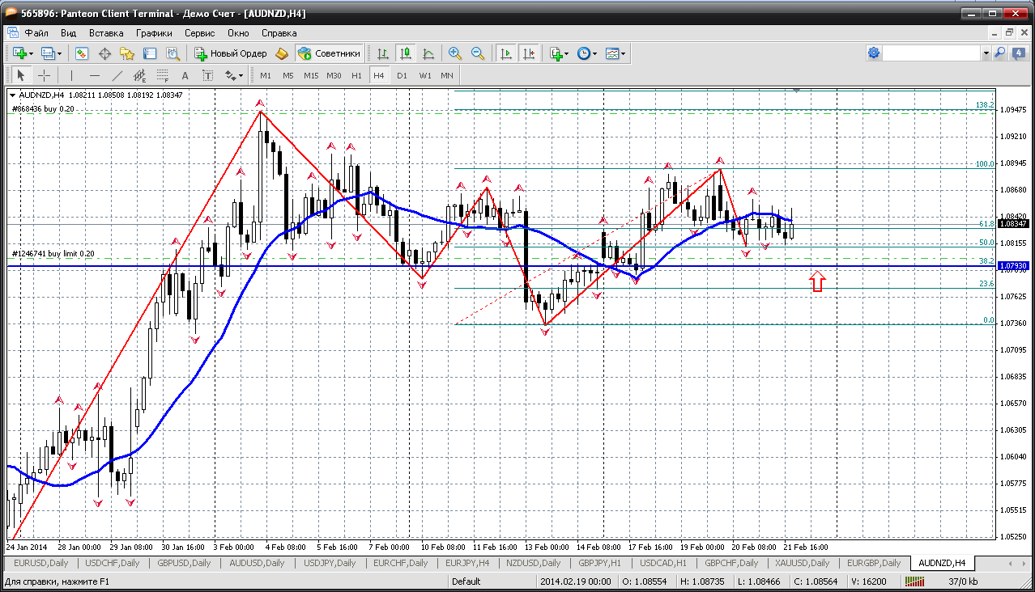
Task: Click the Default profile in status bar
Action: [466, 581]
